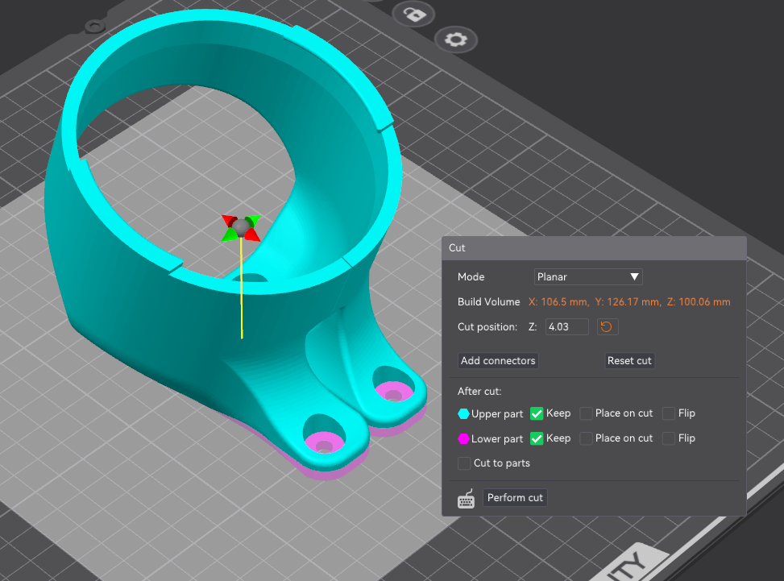The width and height of the screenshot is (784, 581).
Task: Open plate settings gear icon
Action: coord(455,39)
